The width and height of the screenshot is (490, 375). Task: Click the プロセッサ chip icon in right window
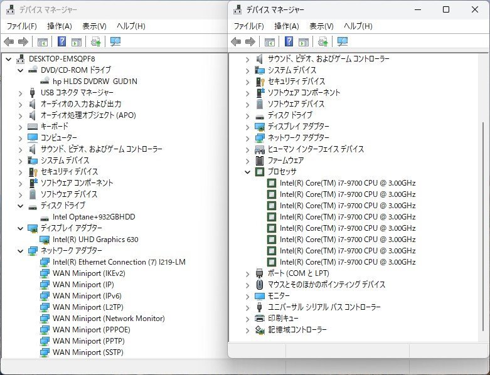click(x=260, y=171)
